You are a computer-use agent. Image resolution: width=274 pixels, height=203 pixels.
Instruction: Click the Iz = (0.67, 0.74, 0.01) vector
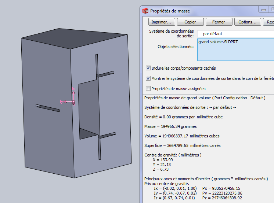click(x=174, y=198)
